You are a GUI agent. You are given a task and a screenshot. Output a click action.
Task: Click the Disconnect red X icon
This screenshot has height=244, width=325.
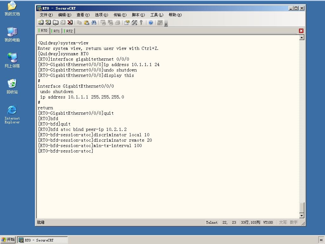pyautogui.click(x=70, y=23)
